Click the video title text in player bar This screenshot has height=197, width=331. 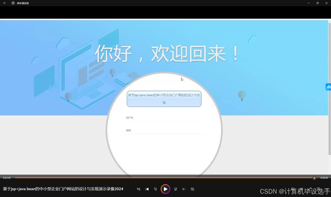63,189
